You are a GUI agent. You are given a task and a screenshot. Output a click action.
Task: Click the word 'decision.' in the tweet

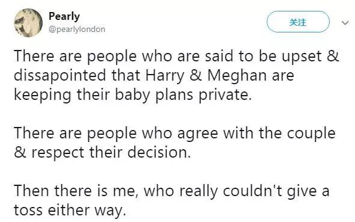tap(159, 152)
